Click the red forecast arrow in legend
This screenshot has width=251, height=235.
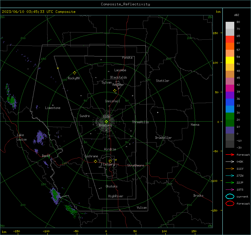[230, 155]
